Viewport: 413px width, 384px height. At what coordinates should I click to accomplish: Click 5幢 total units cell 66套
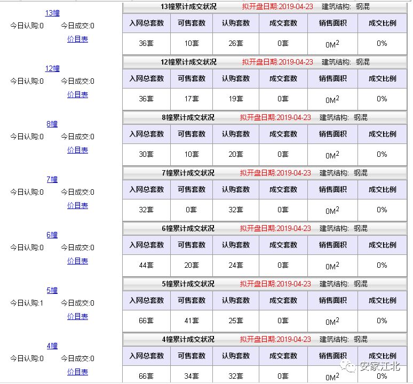146,321
